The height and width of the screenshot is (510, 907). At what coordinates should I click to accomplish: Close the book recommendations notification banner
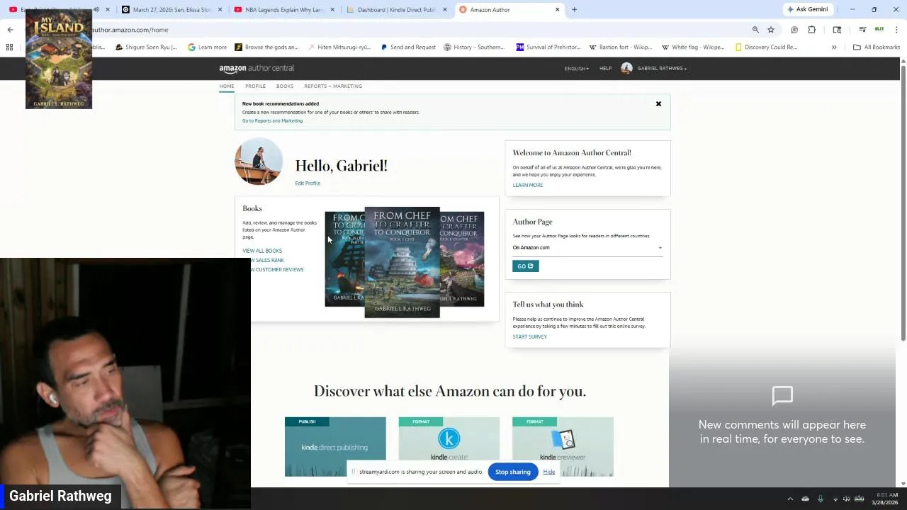[658, 104]
